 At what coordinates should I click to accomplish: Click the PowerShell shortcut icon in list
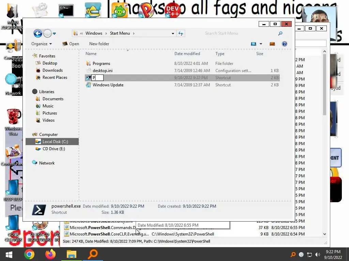point(88,78)
